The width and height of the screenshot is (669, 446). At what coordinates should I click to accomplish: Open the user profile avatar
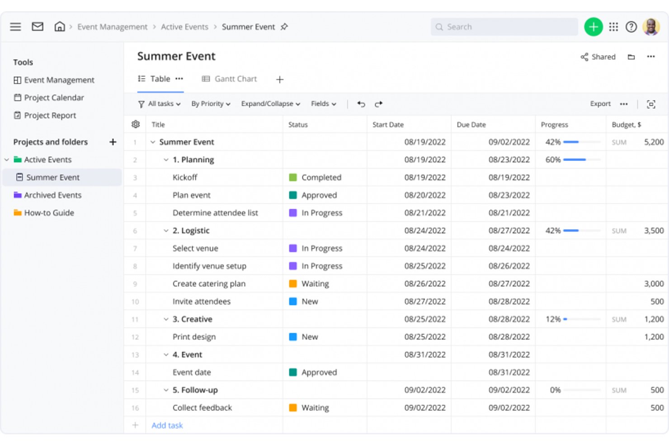pos(651,27)
